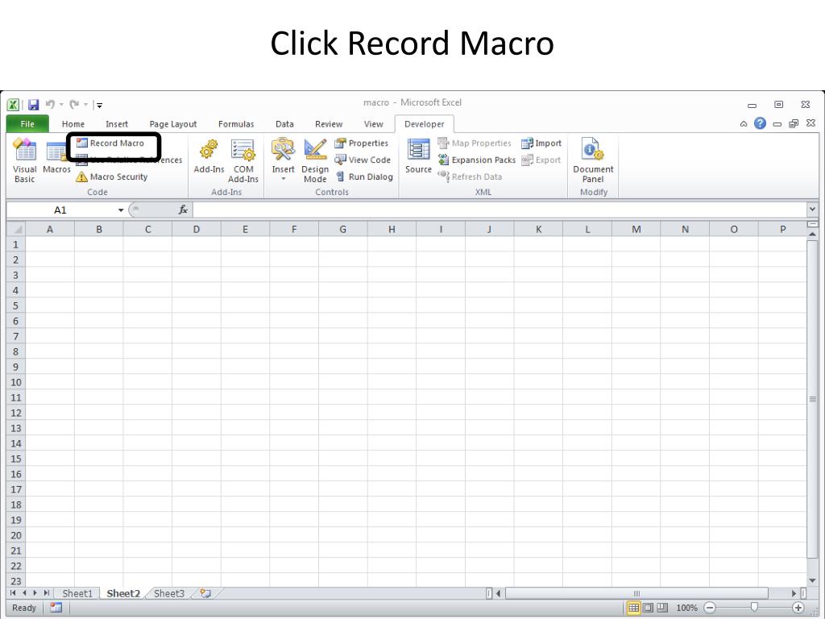Select the Developer tab
825x619 pixels.
[x=424, y=123]
